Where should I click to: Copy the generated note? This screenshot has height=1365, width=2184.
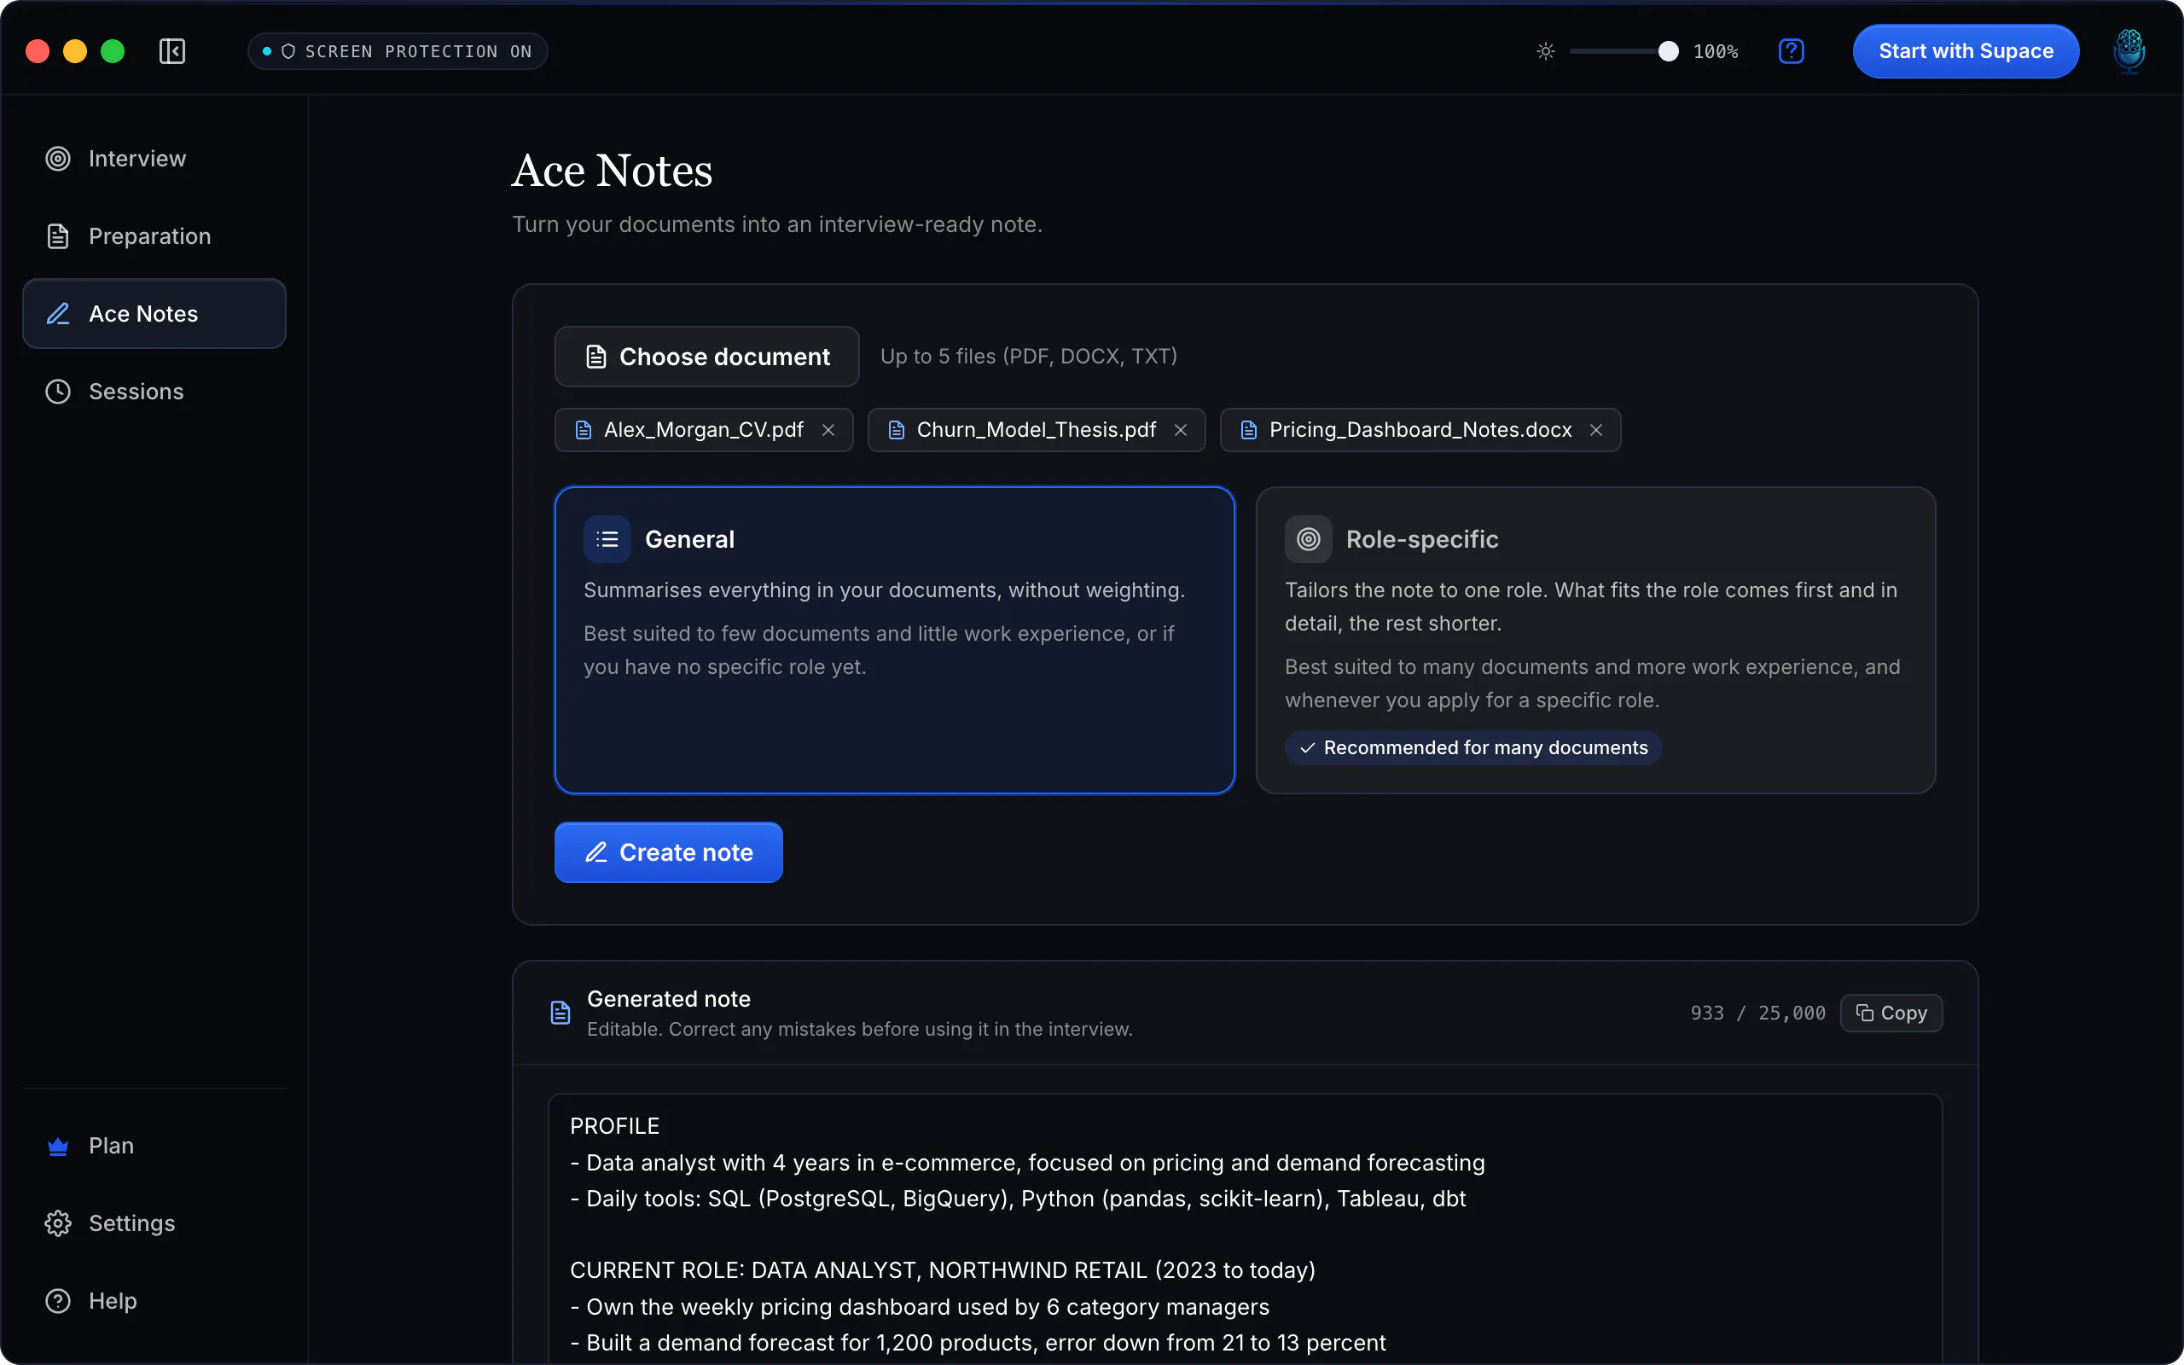tap(1891, 1013)
